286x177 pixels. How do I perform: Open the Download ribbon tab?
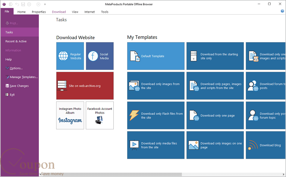pos(59,12)
